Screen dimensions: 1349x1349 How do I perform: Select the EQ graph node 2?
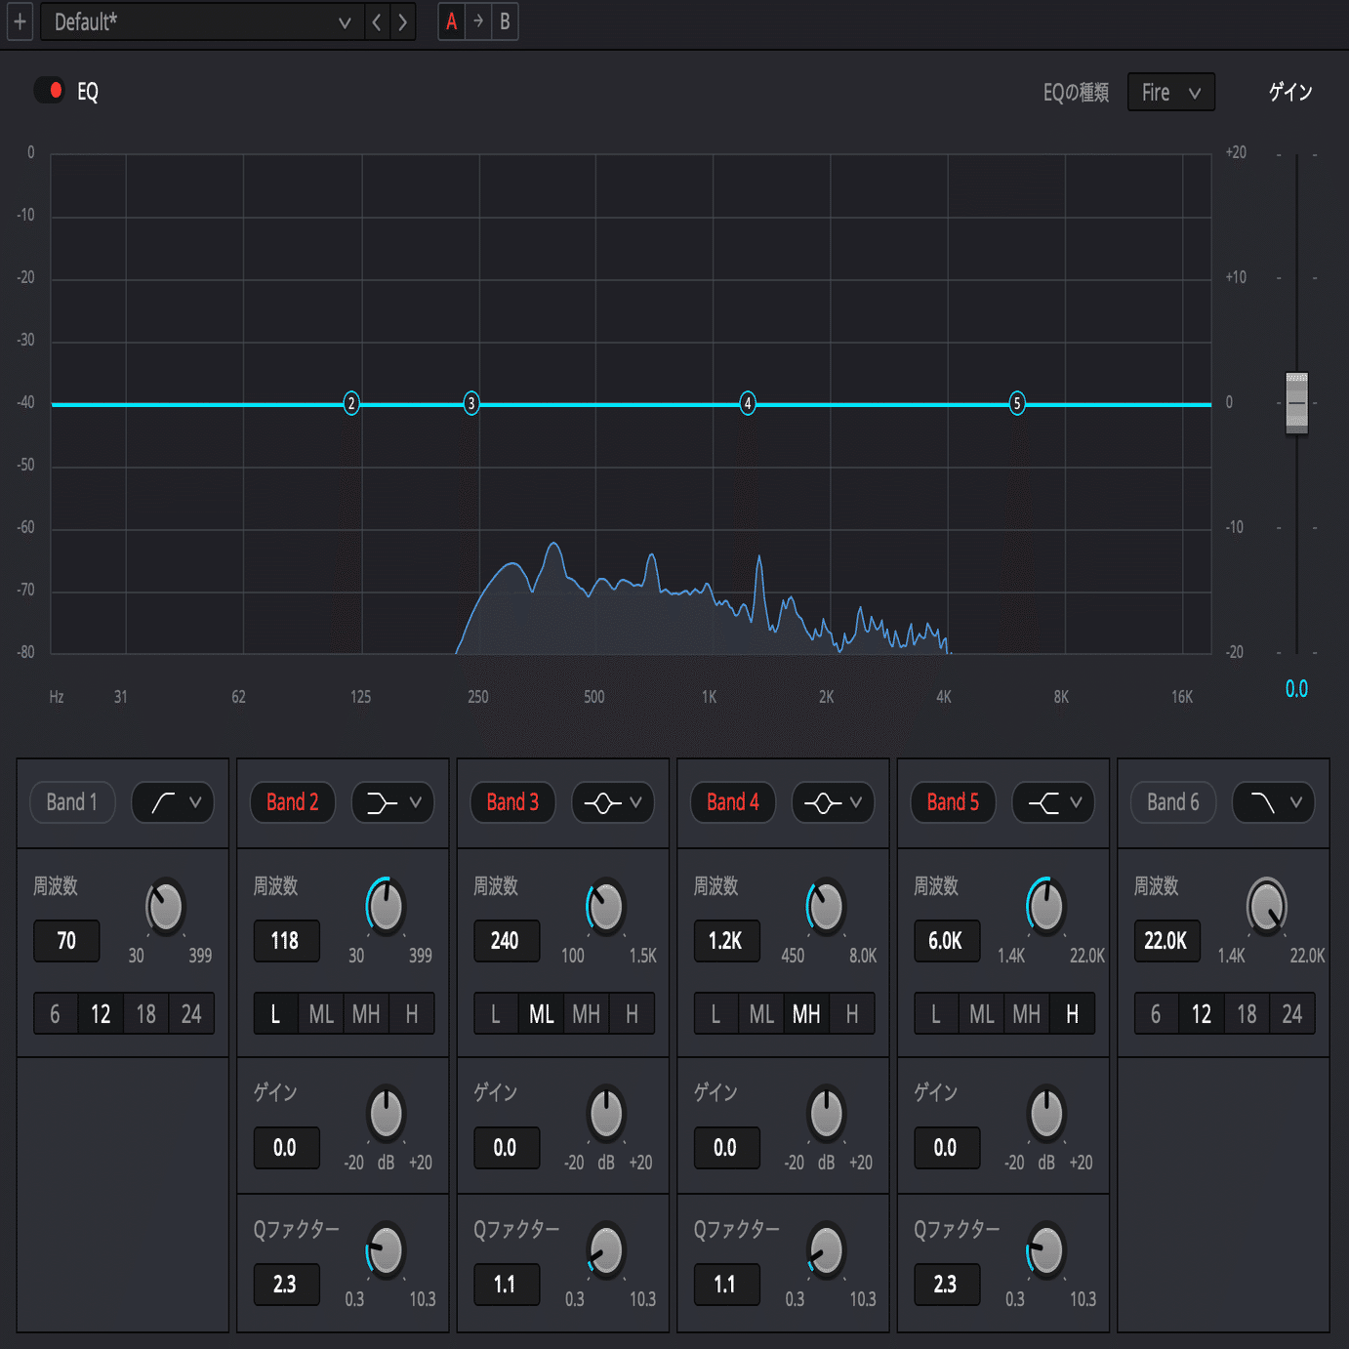click(351, 403)
